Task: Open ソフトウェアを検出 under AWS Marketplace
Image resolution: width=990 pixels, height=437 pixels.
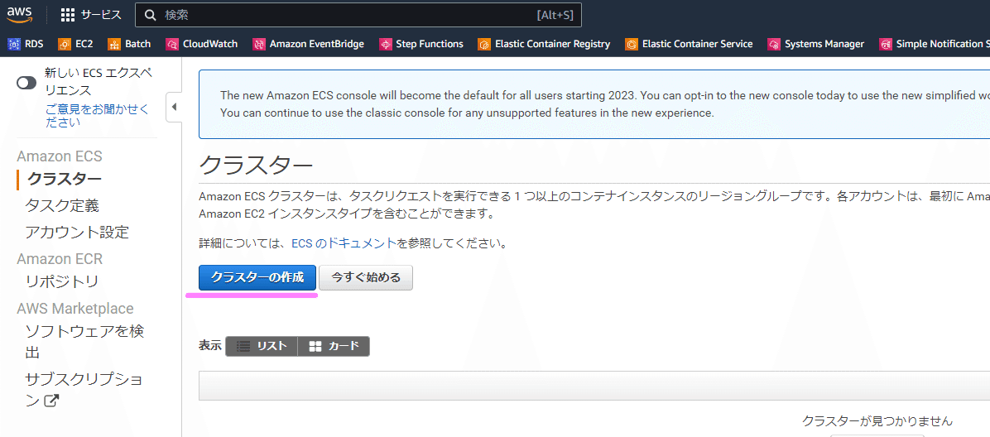Action: click(x=84, y=341)
